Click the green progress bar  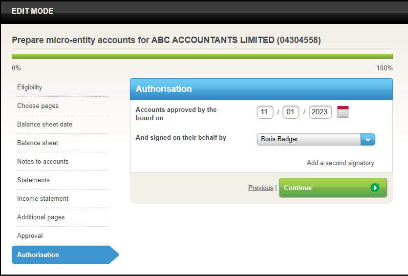(202, 56)
